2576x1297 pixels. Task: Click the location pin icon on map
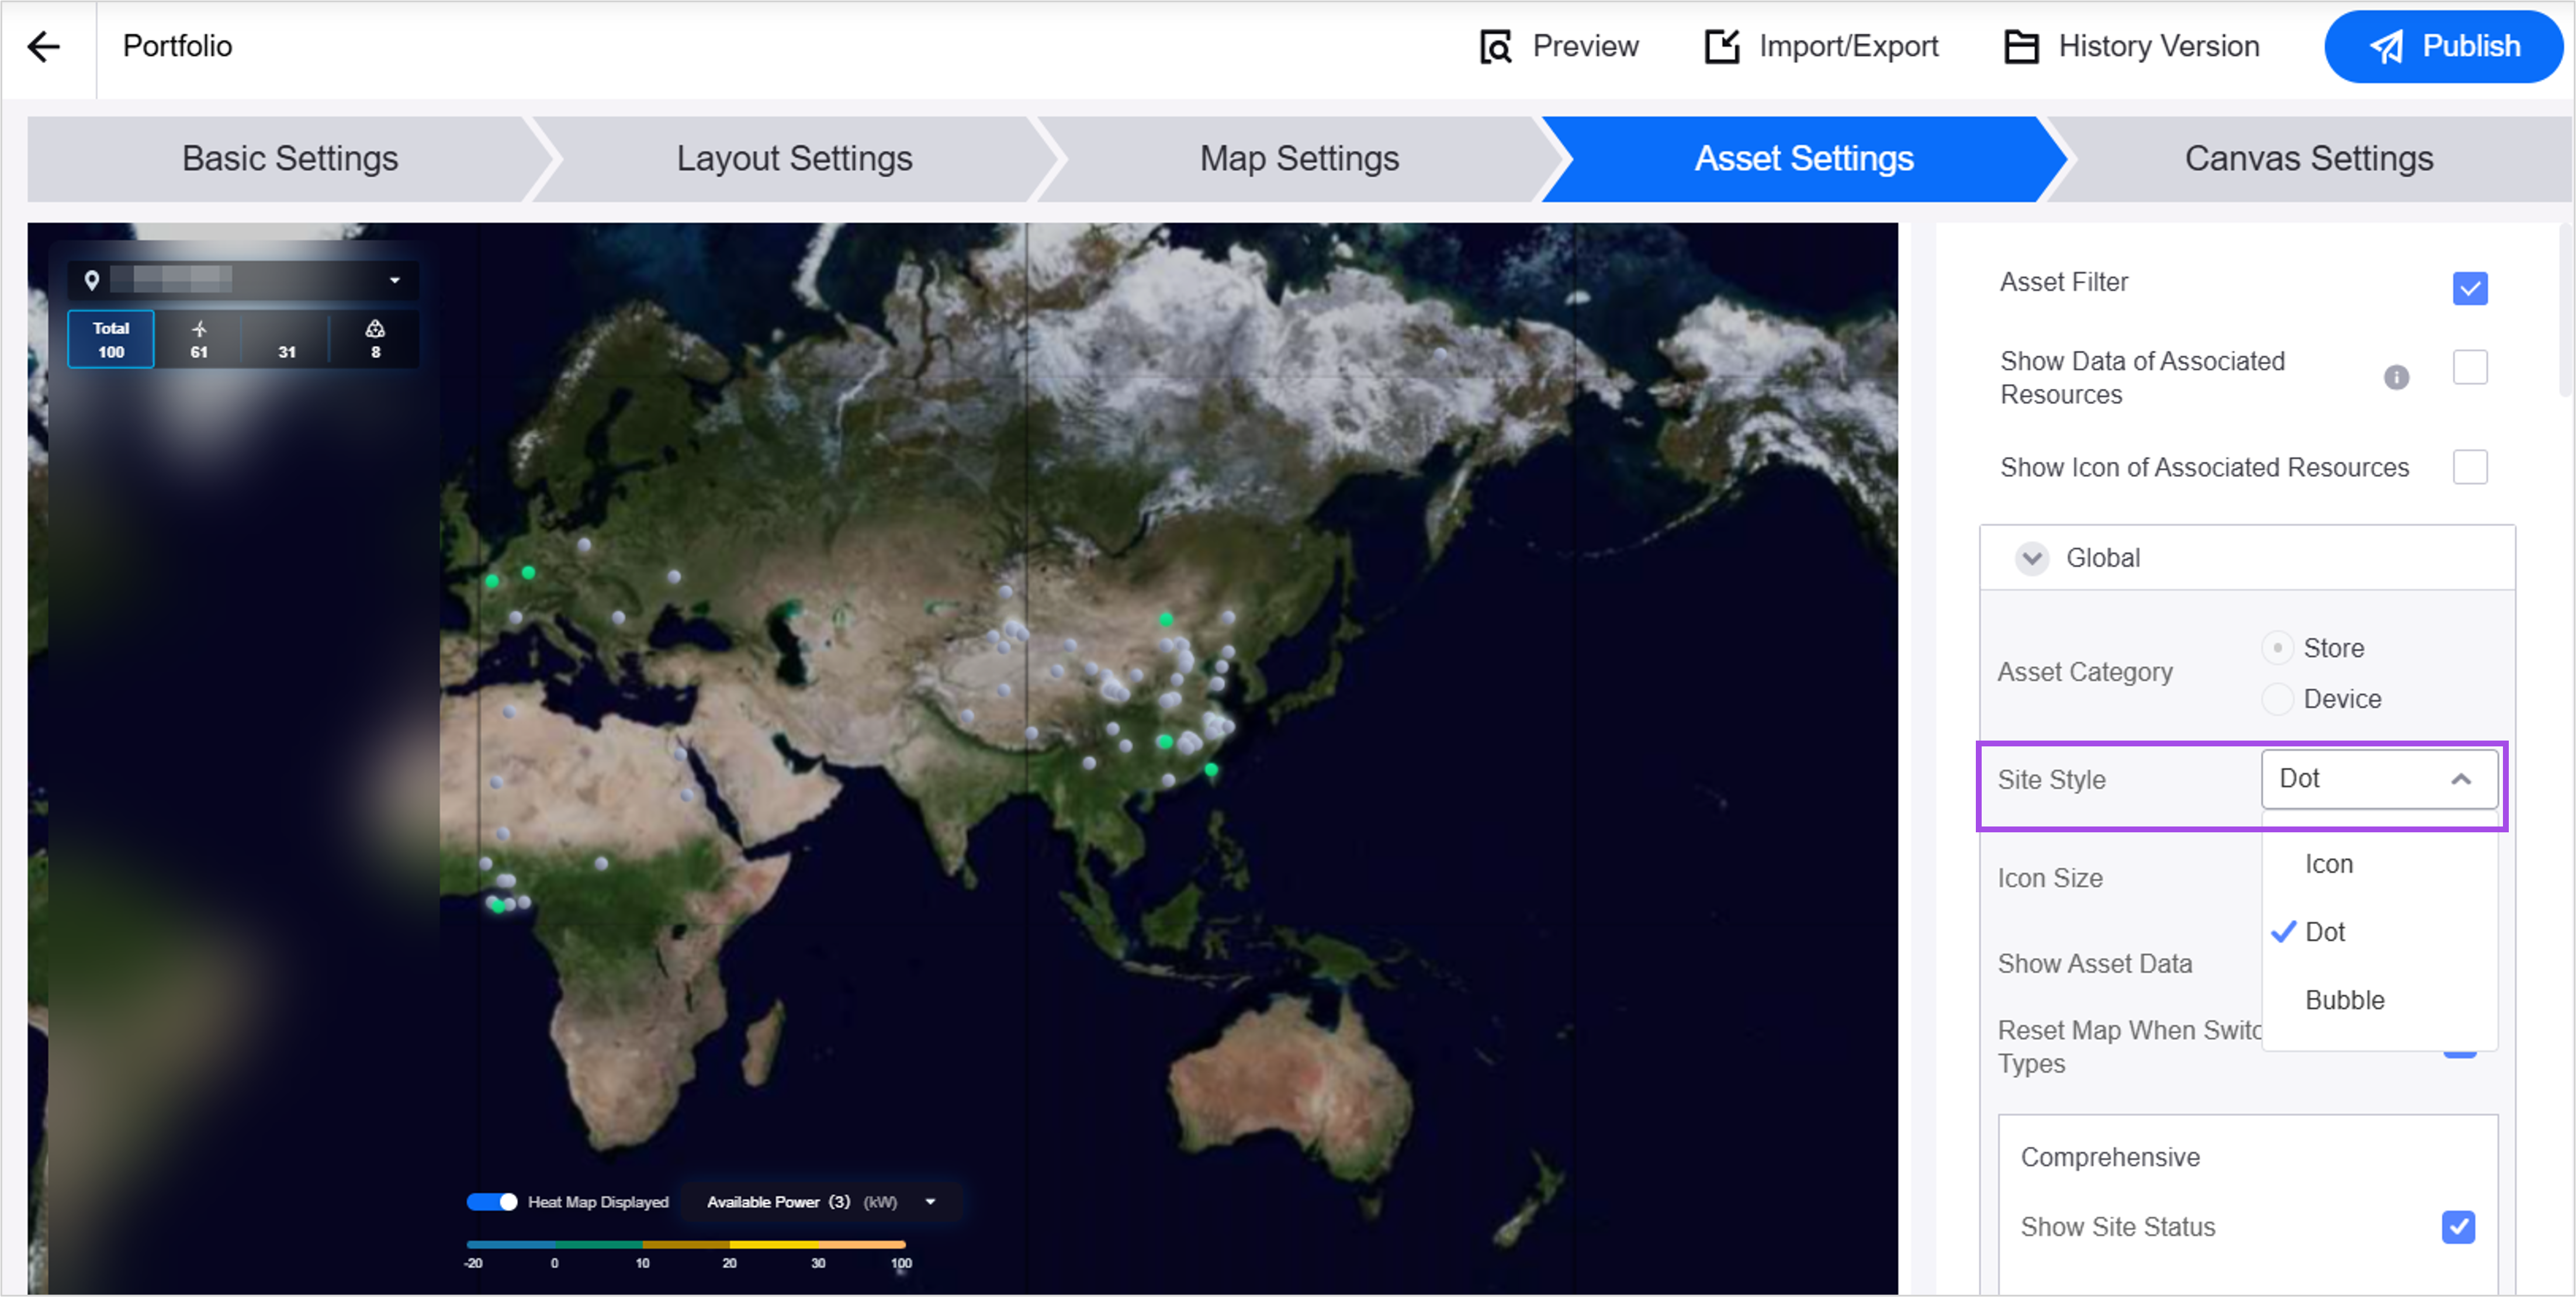point(92,280)
